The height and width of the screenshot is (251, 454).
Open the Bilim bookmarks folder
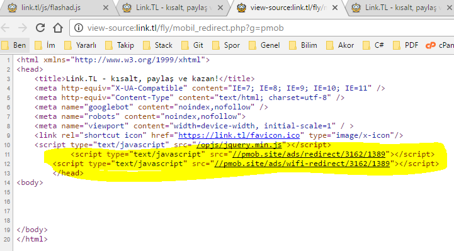click(x=304, y=45)
